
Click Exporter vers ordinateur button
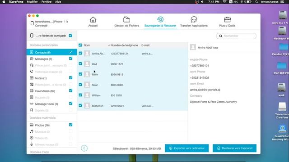pyautogui.click(x=186, y=148)
